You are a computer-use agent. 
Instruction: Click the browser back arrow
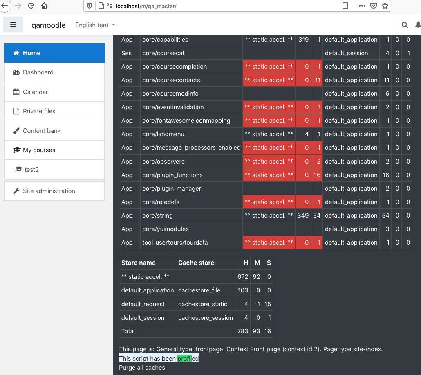tap(4, 6)
